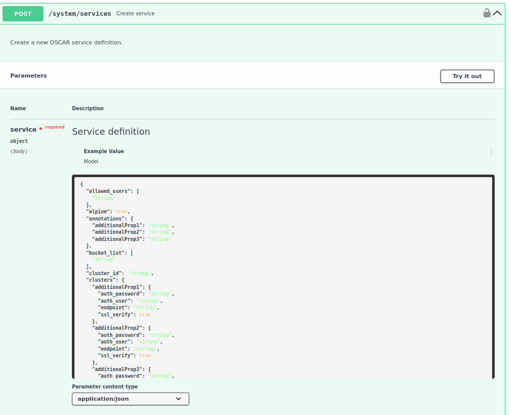Click the object type label
Image resolution: width=511 pixels, height=415 pixels.
click(x=19, y=141)
